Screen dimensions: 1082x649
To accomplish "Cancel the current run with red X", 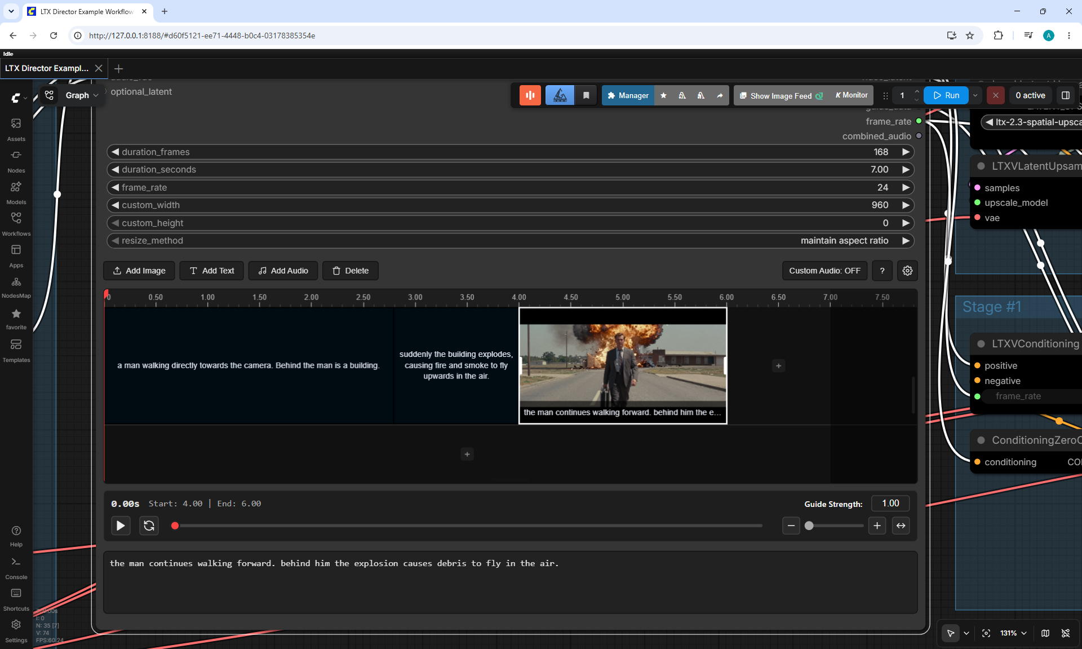I will click(x=996, y=95).
